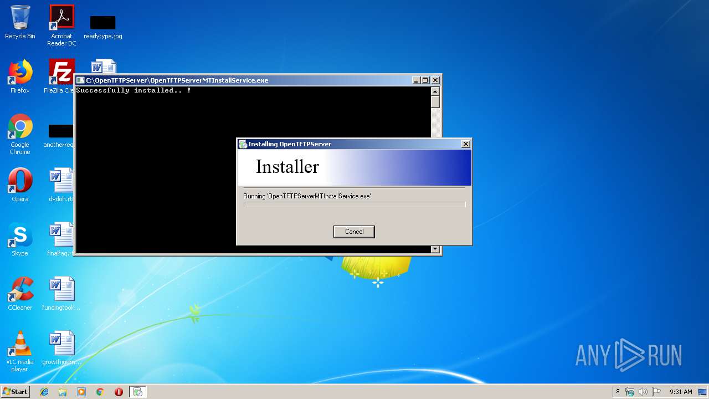Select the Google Chrome desktop shortcut
The image size is (709, 399).
pyautogui.click(x=20, y=134)
